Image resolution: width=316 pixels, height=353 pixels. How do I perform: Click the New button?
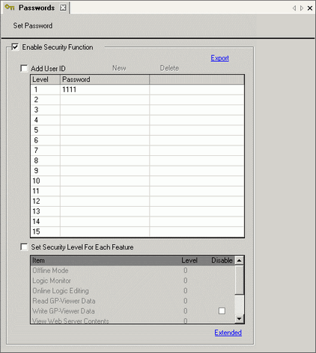119,68
